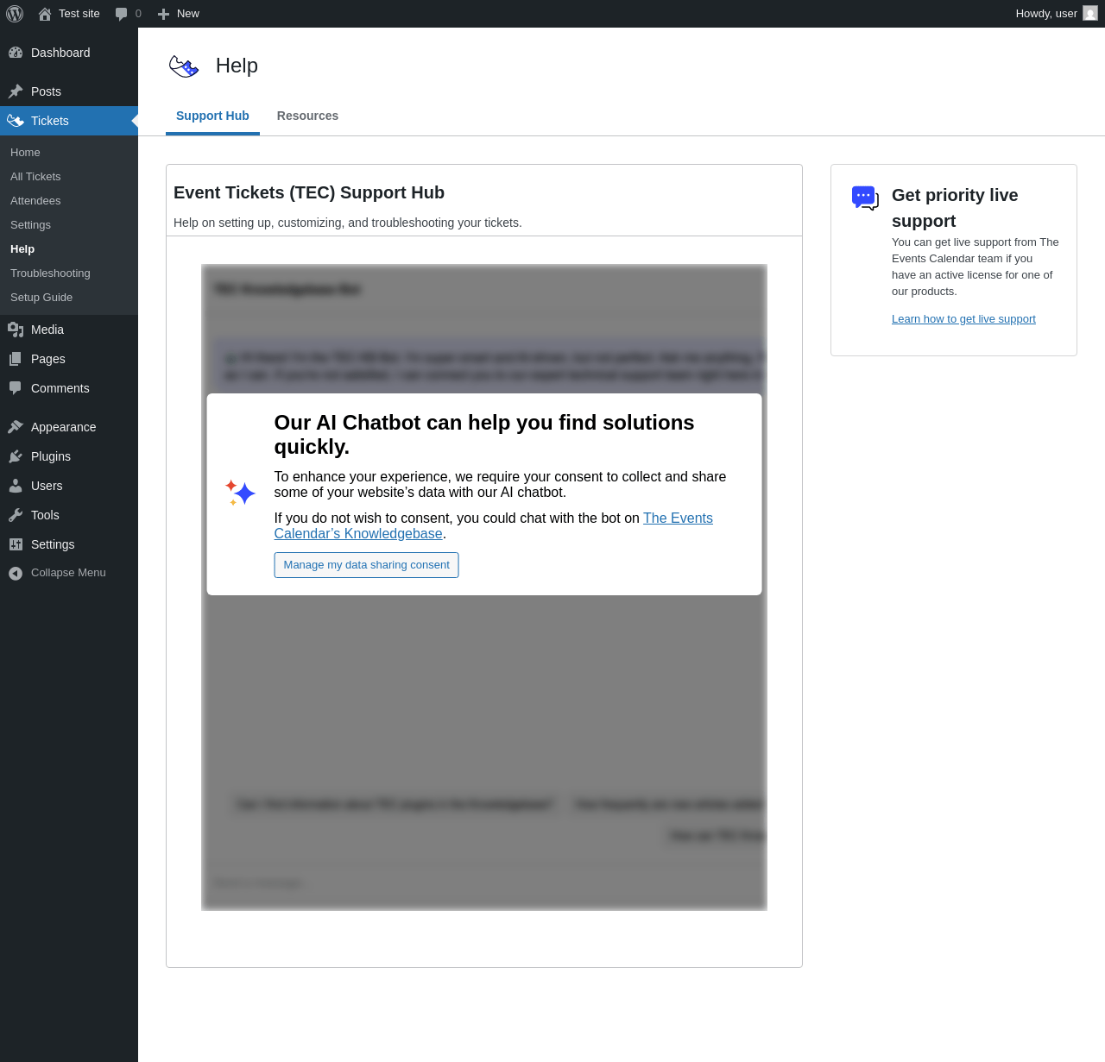Click the New plus icon
Image resolution: width=1105 pixels, height=1062 pixels.
coord(163,14)
